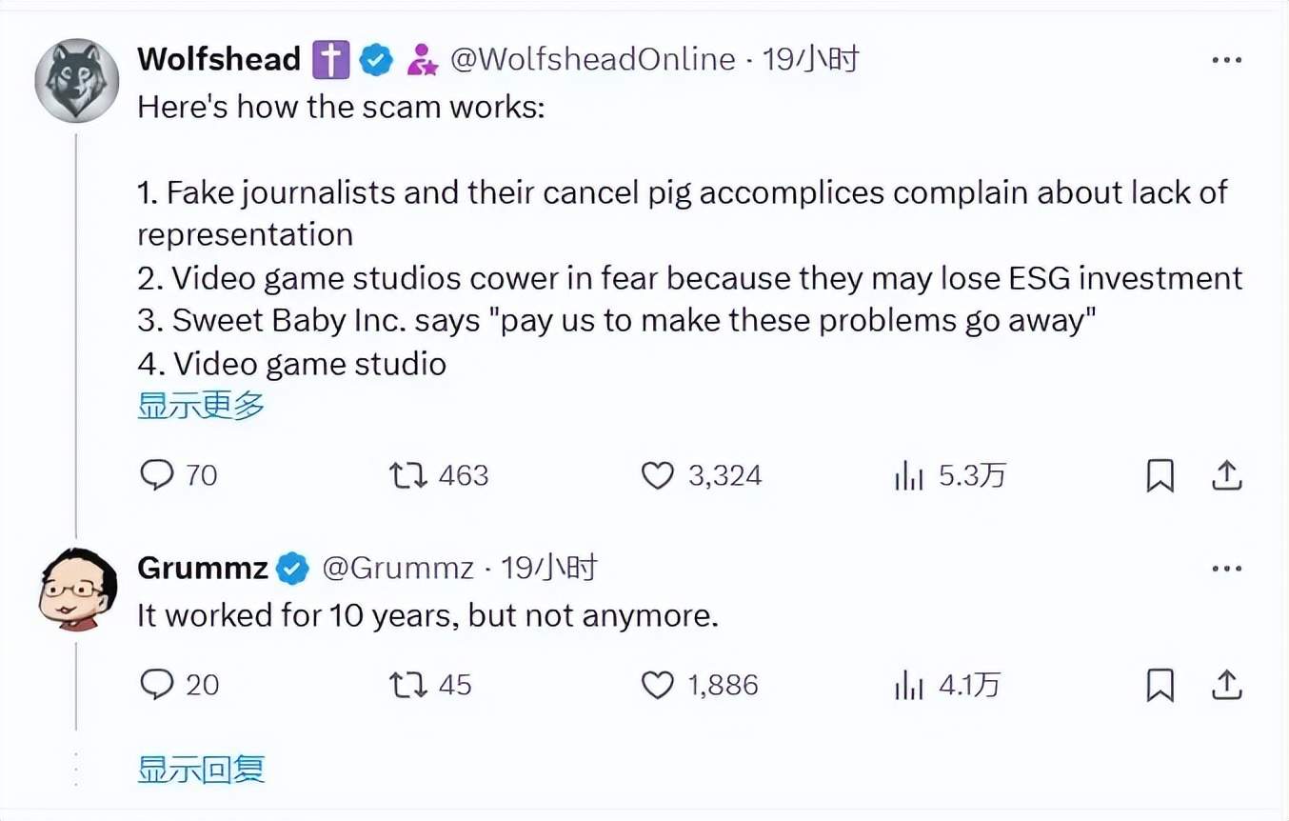1289x821 pixels.
Task: Open more options menu on Grummz's tweet
Action: click(x=1227, y=569)
